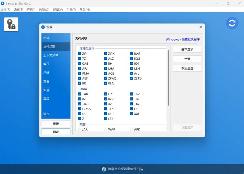Open the 帮助(H) menu
Viewport: 244px width, 174px height.
coord(85,10)
